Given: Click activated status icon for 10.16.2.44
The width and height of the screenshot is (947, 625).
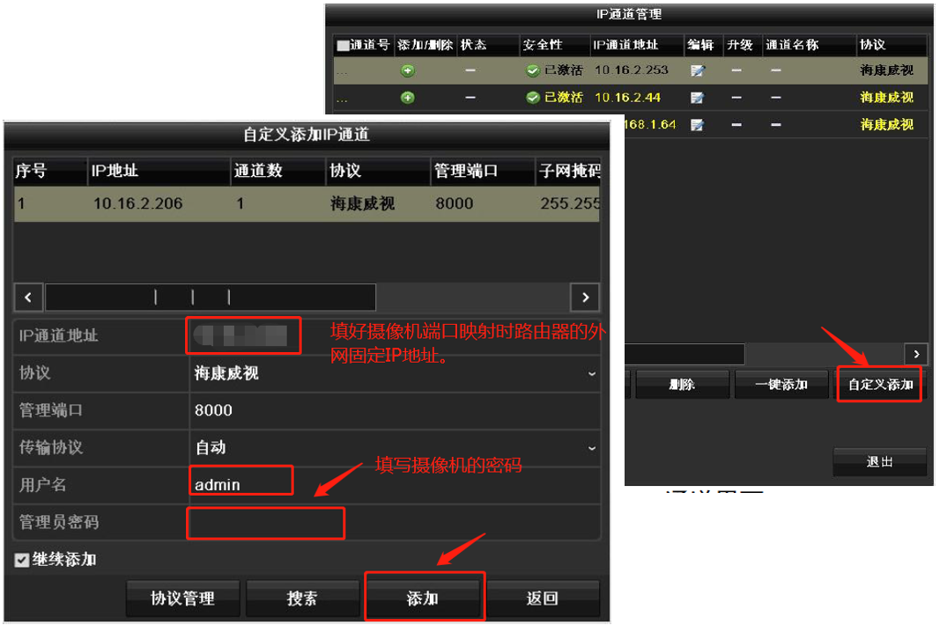Looking at the screenshot, I should [532, 98].
